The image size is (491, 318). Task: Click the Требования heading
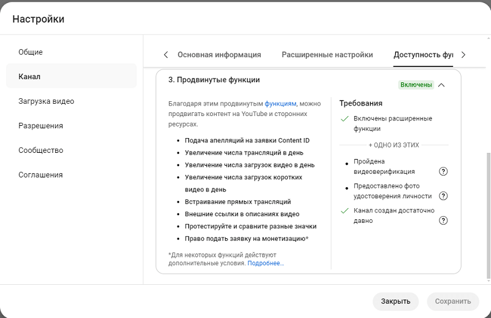click(x=361, y=103)
